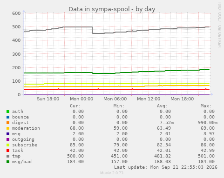Click the bounce legend color swatch

click(8, 117)
